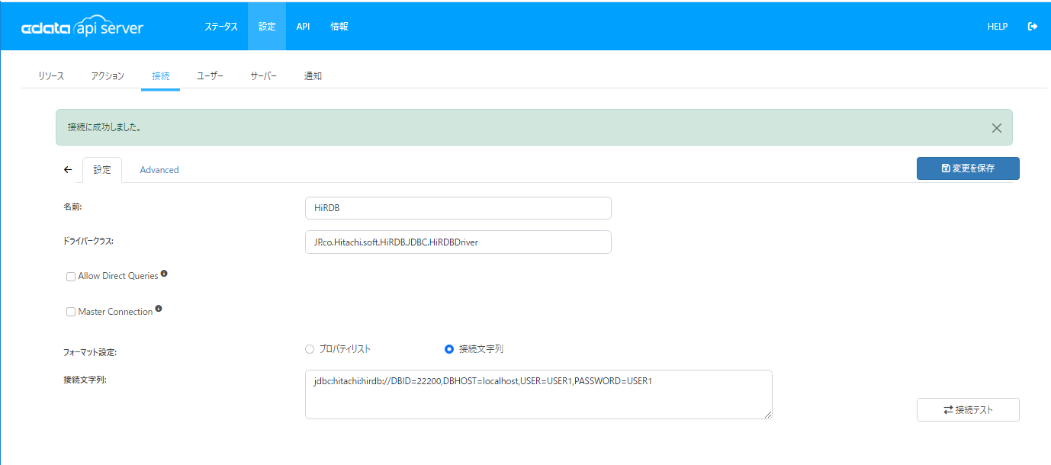Switch to the ユーザー tab
This screenshot has height=465, width=1051.
(210, 76)
